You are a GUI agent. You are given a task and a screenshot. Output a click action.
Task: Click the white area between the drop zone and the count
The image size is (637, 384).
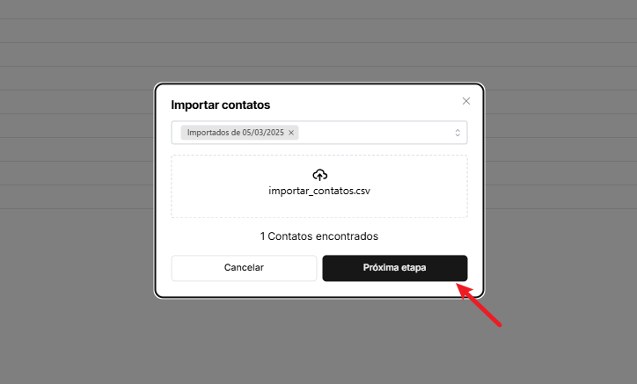pyautogui.click(x=319, y=224)
